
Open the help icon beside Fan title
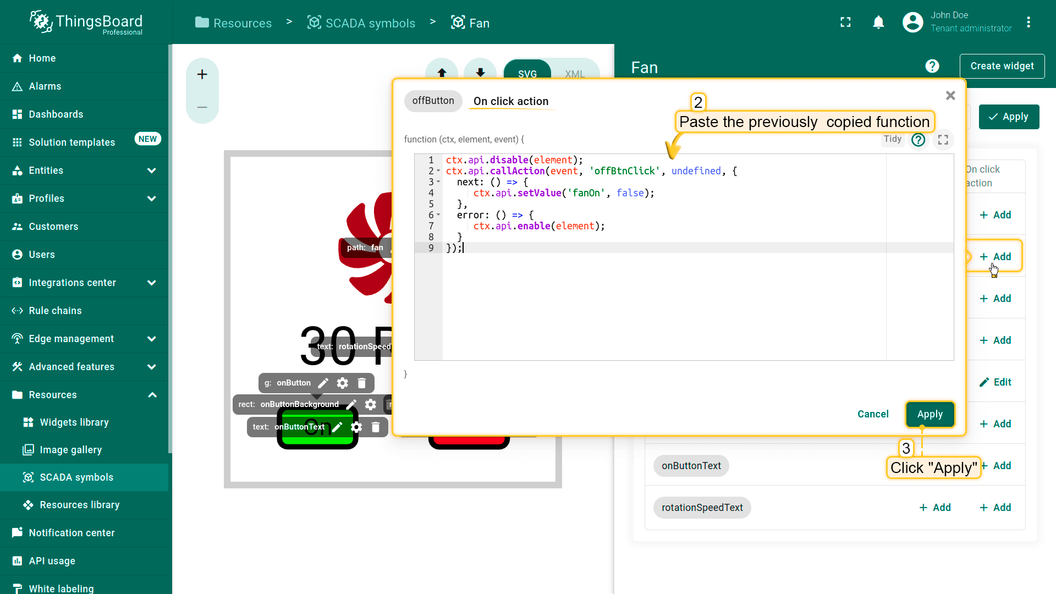coord(932,66)
